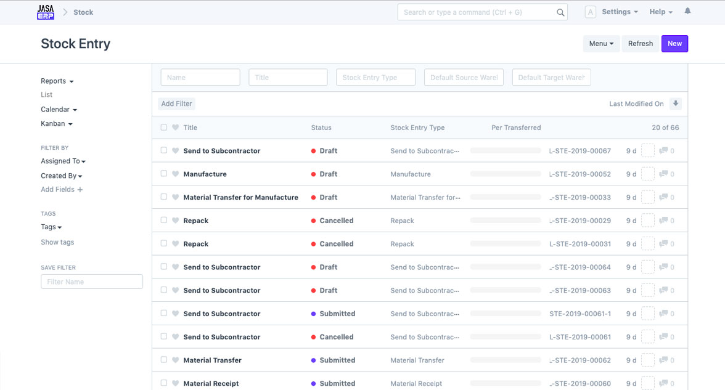Like the Manufacture entry heart icon
This screenshot has width=725, height=390.
pos(175,174)
